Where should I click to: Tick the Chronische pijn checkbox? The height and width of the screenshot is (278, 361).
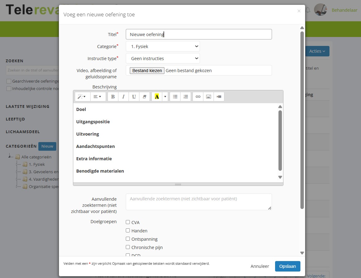(x=128, y=247)
